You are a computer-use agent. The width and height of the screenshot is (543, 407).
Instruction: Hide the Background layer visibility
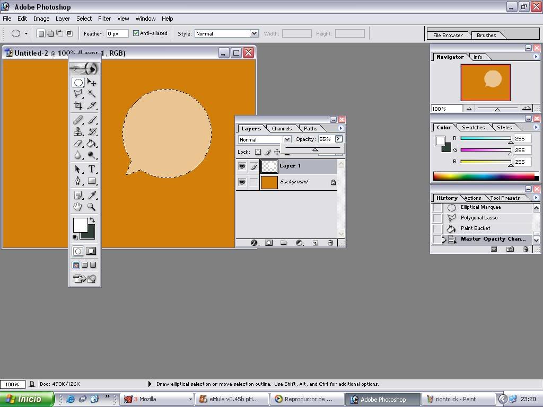(242, 182)
